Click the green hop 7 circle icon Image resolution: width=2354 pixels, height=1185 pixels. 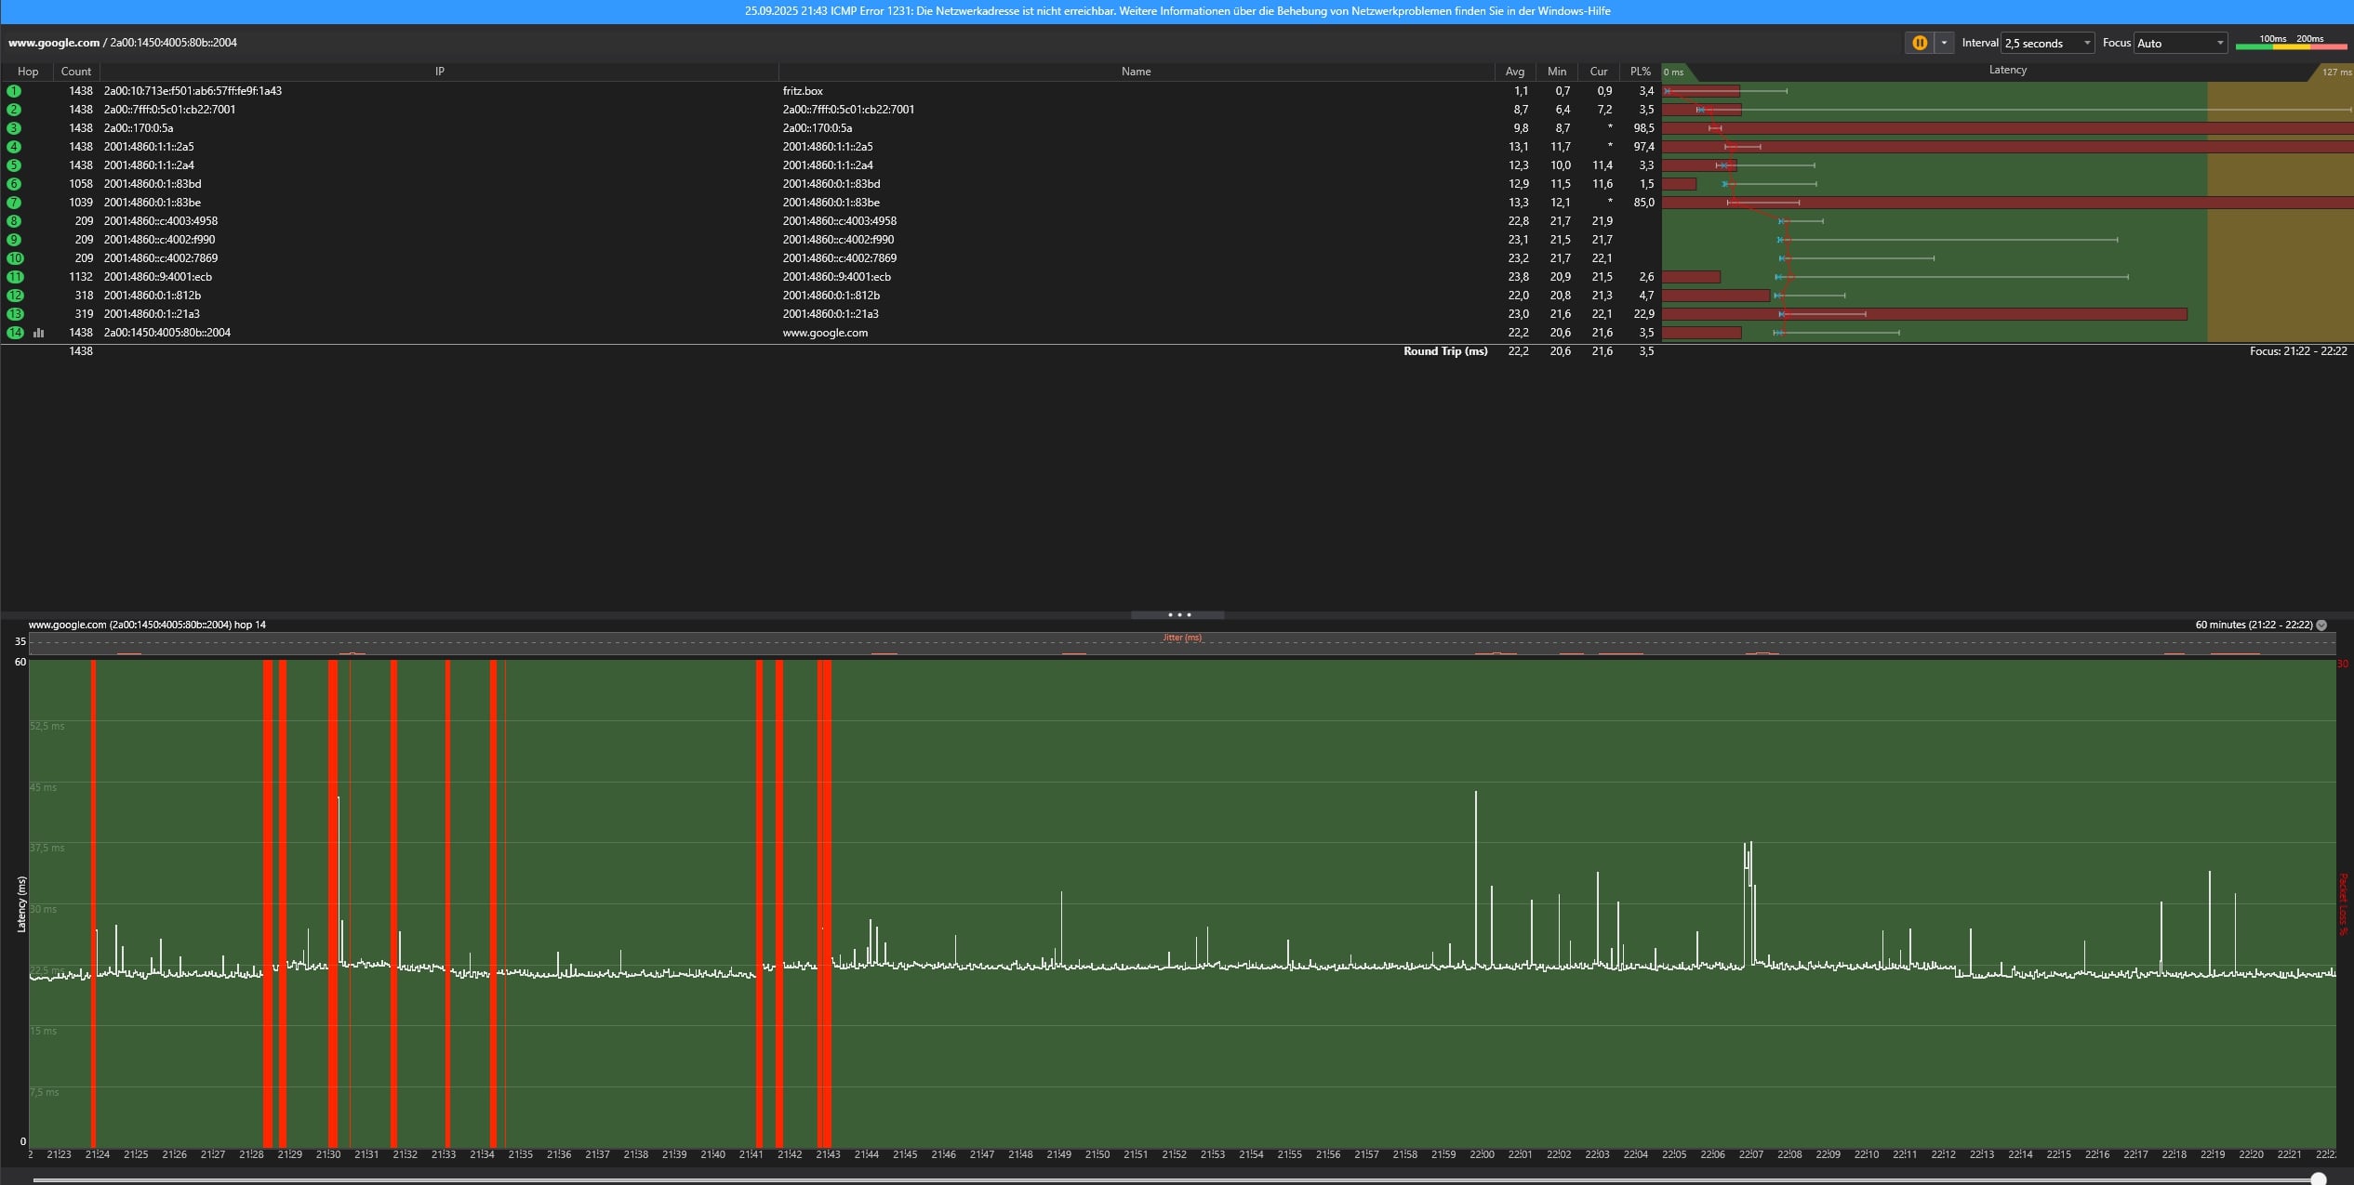[x=14, y=203]
